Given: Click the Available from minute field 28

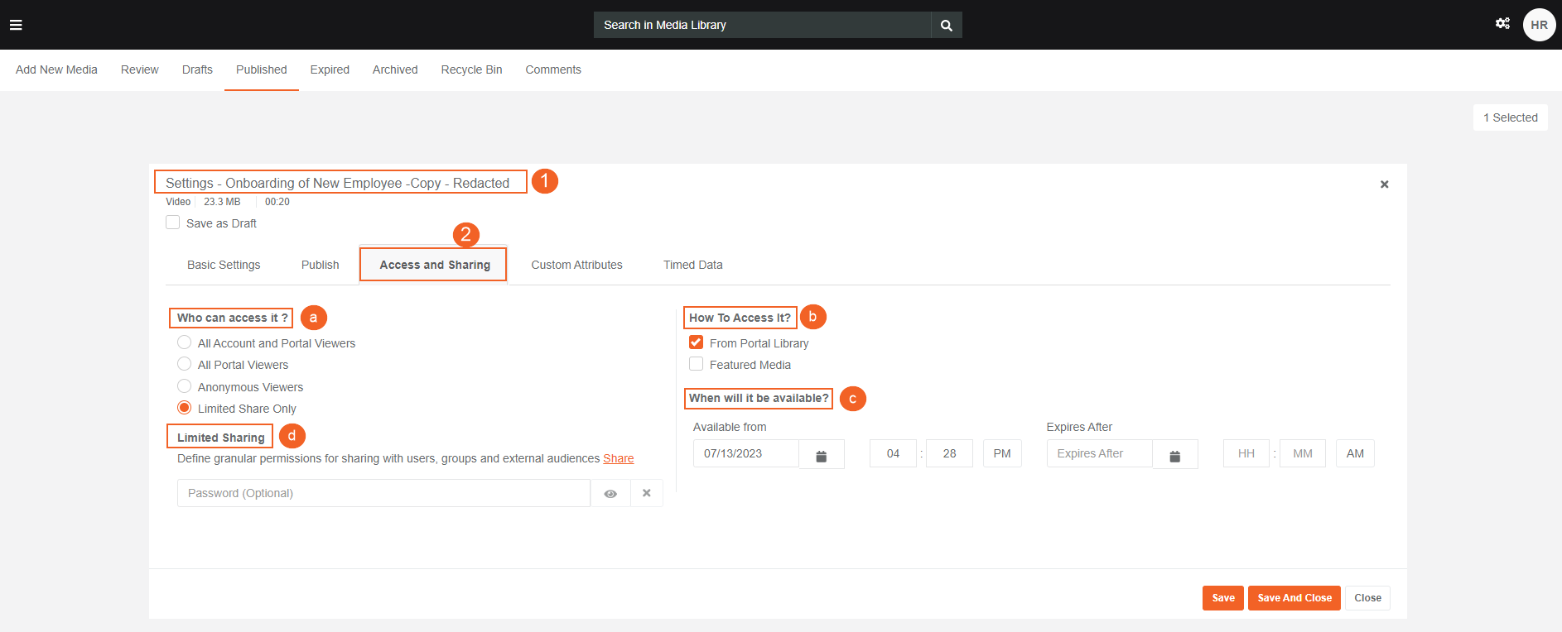Looking at the screenshot, I should coord(949,453).
